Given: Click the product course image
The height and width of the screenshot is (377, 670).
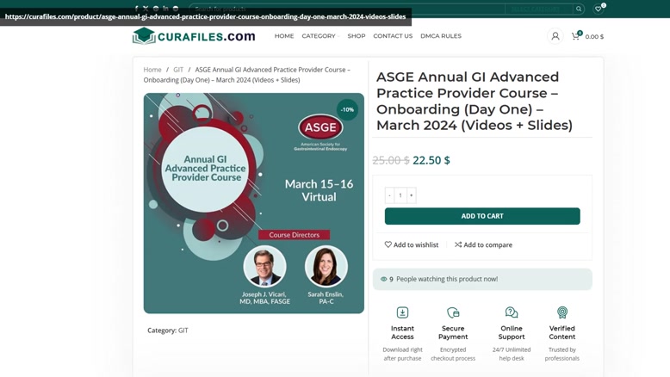Looking at the screenshot, I should click(254, 203).
